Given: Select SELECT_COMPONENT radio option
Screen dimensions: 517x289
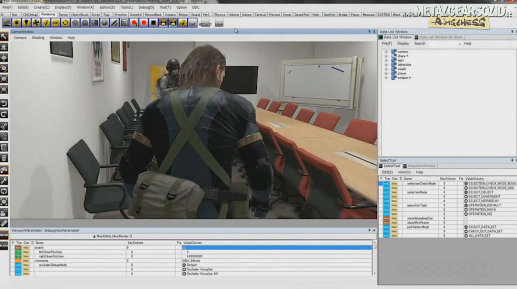Looking at the screenshot, I should 466,197.
